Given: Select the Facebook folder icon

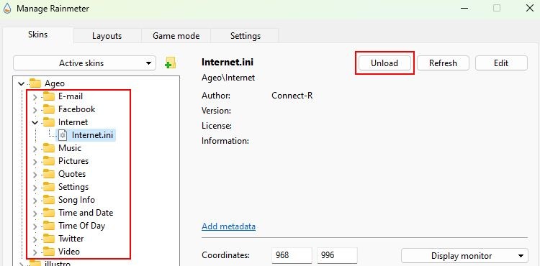Looking at the screenshot, I should (49, 109).
